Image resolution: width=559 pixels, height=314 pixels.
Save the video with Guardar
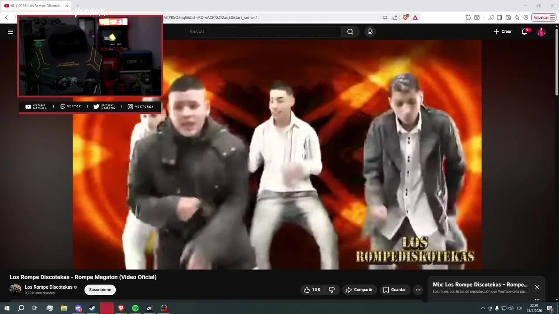pyautogui.click(x=394, y=290)
